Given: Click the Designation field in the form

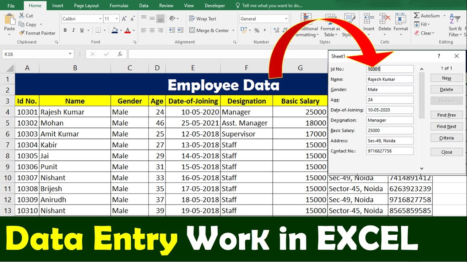Looking at the screenshot, I should pos(390,120).
